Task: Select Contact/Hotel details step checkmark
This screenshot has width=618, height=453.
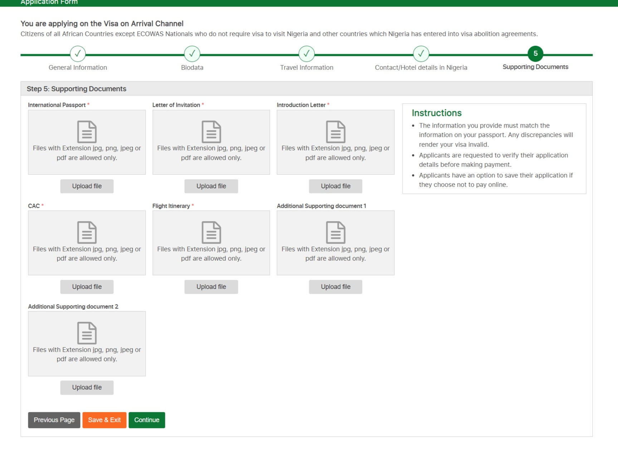Action: tap(421, 54)
